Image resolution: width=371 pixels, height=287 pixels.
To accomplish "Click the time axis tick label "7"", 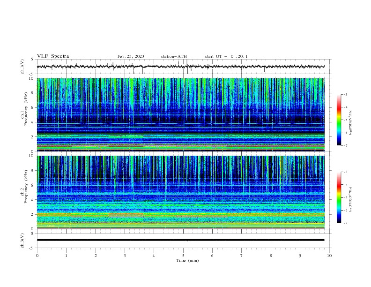I will [x=242, y=256].
